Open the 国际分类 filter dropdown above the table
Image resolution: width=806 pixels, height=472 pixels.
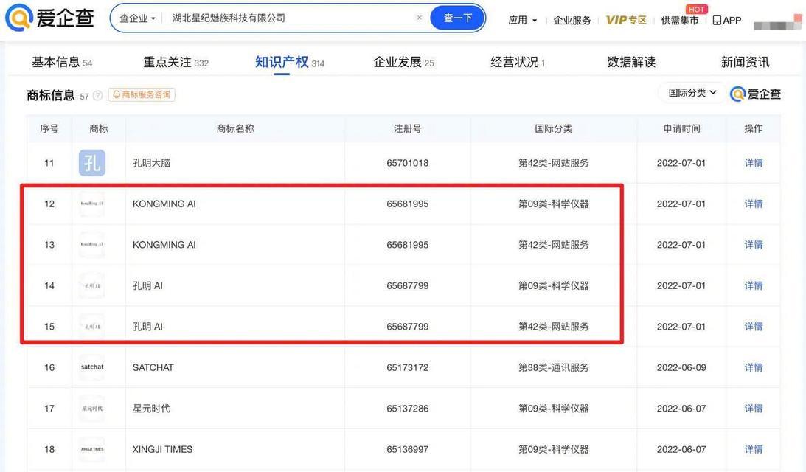click(692, 92)
